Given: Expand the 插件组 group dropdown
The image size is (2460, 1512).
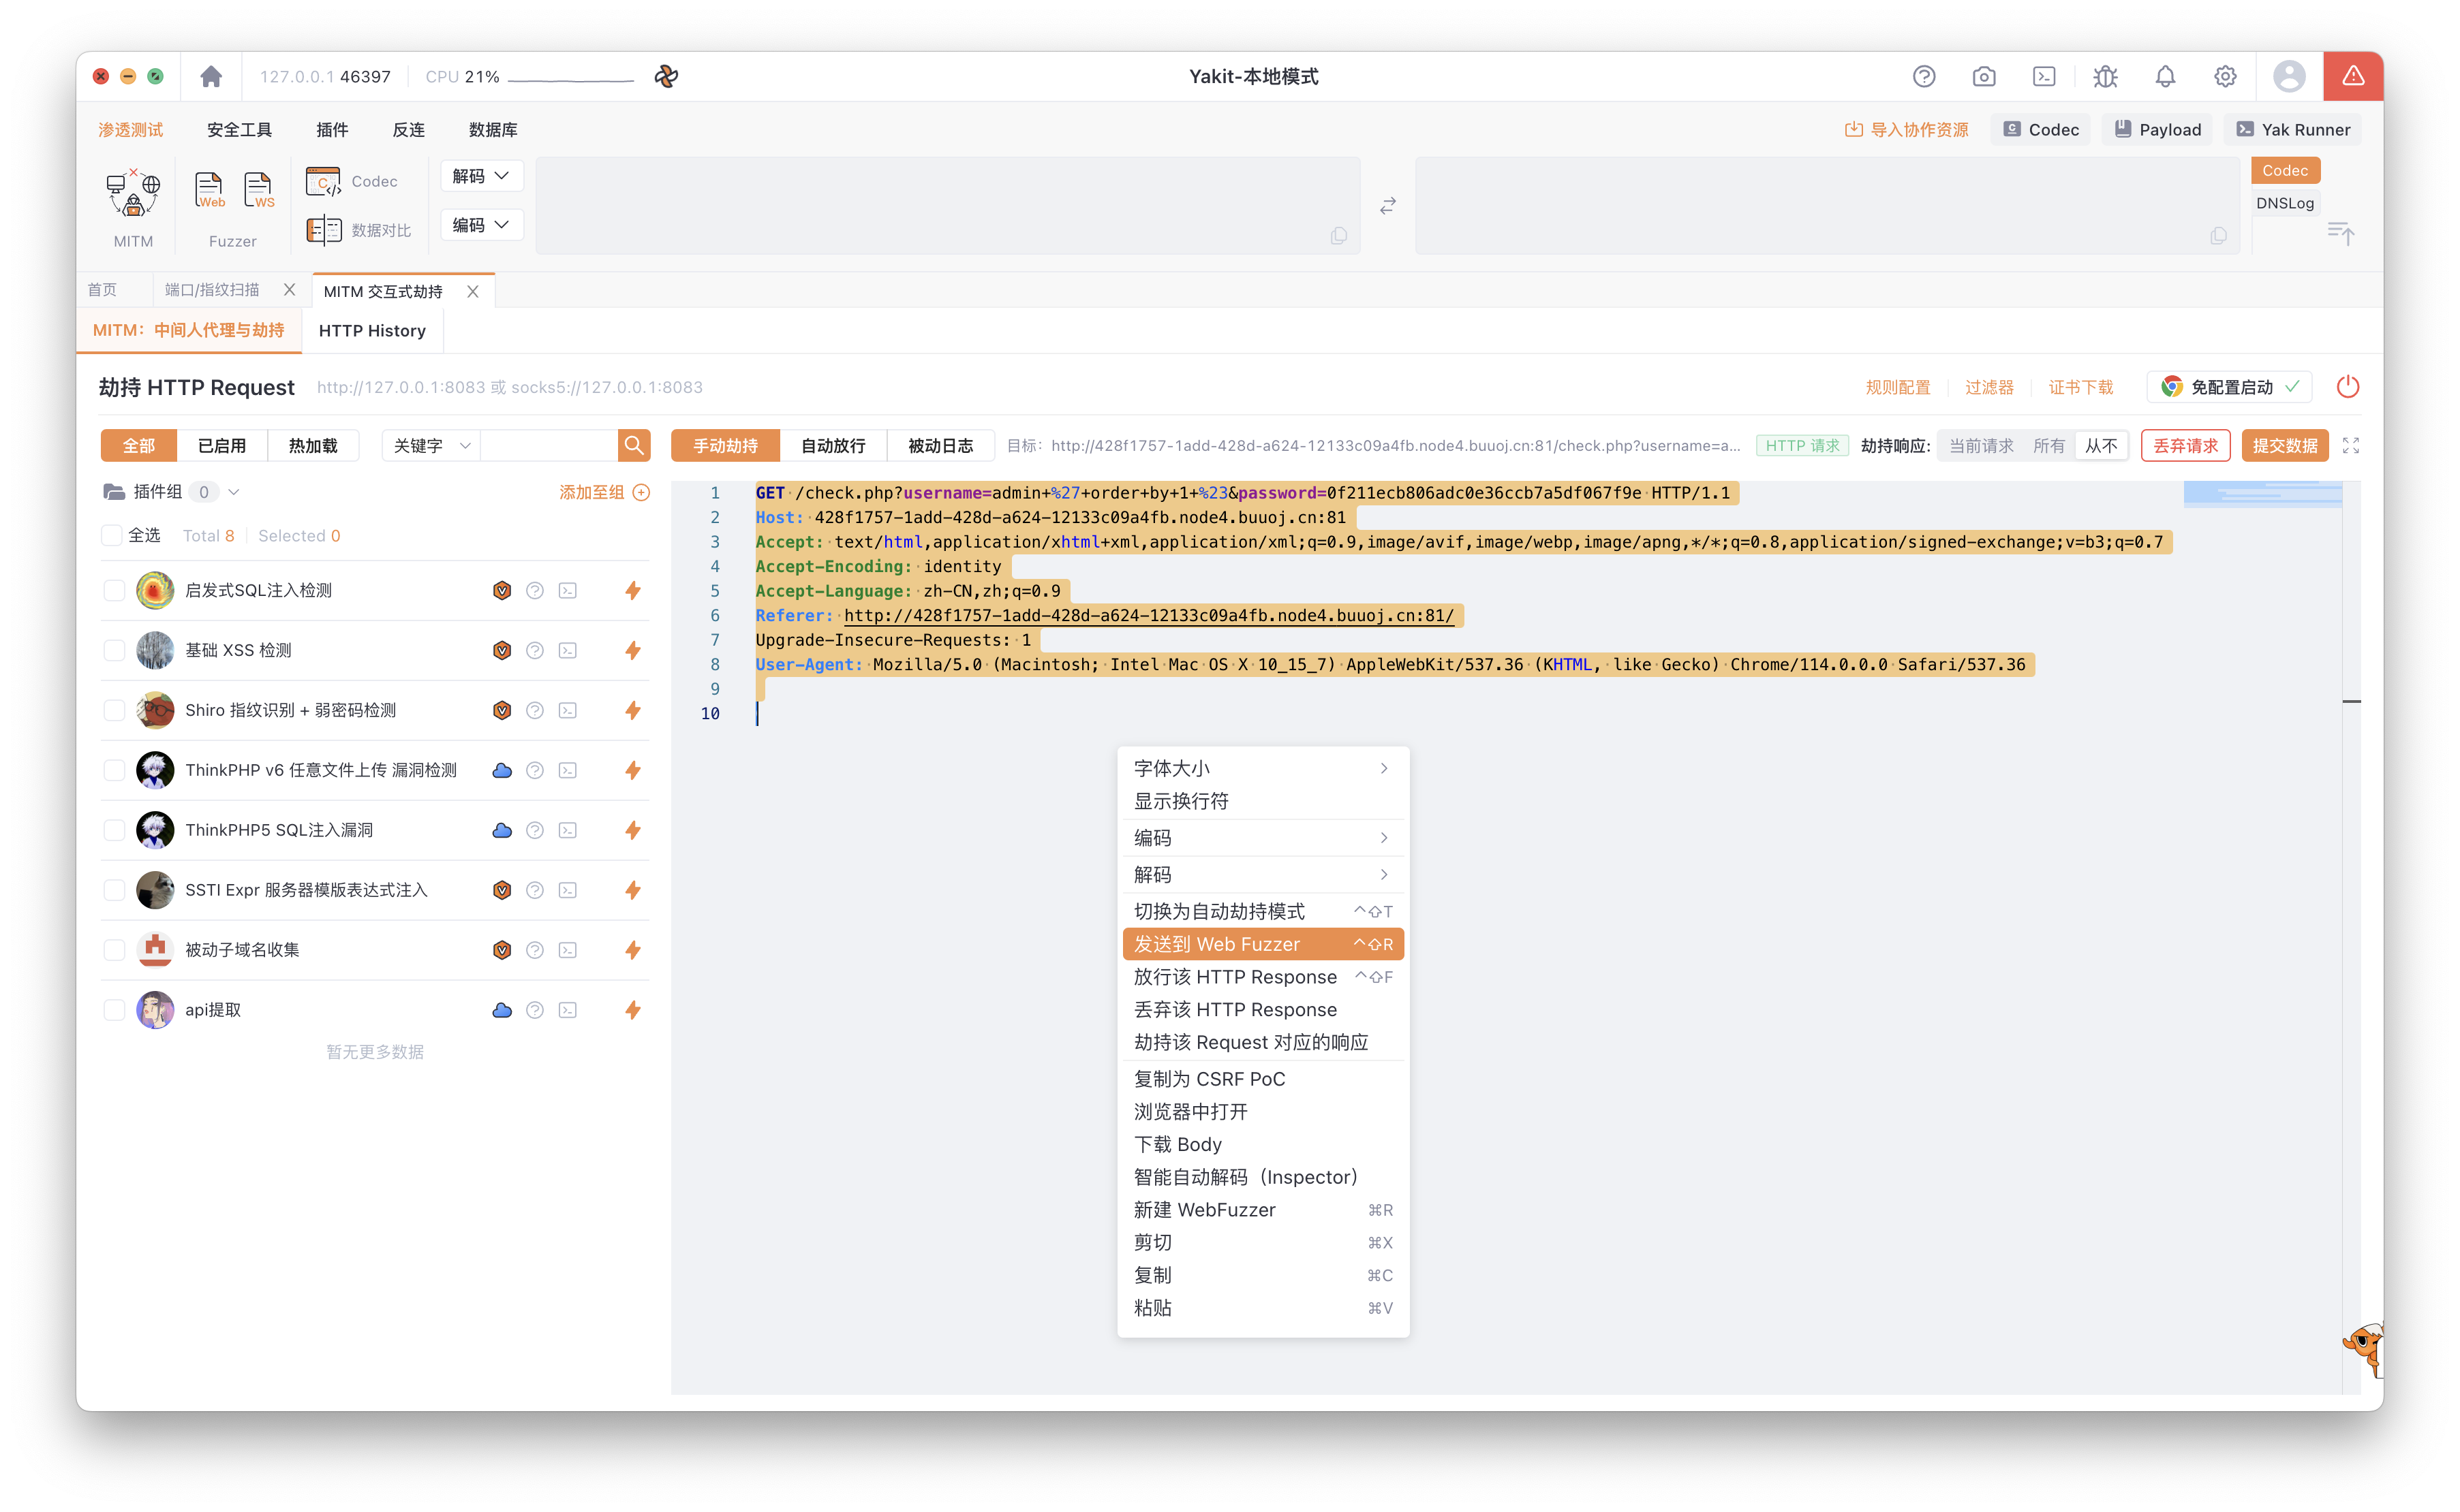Looking at the screenshot, I should tap(234, 492).
